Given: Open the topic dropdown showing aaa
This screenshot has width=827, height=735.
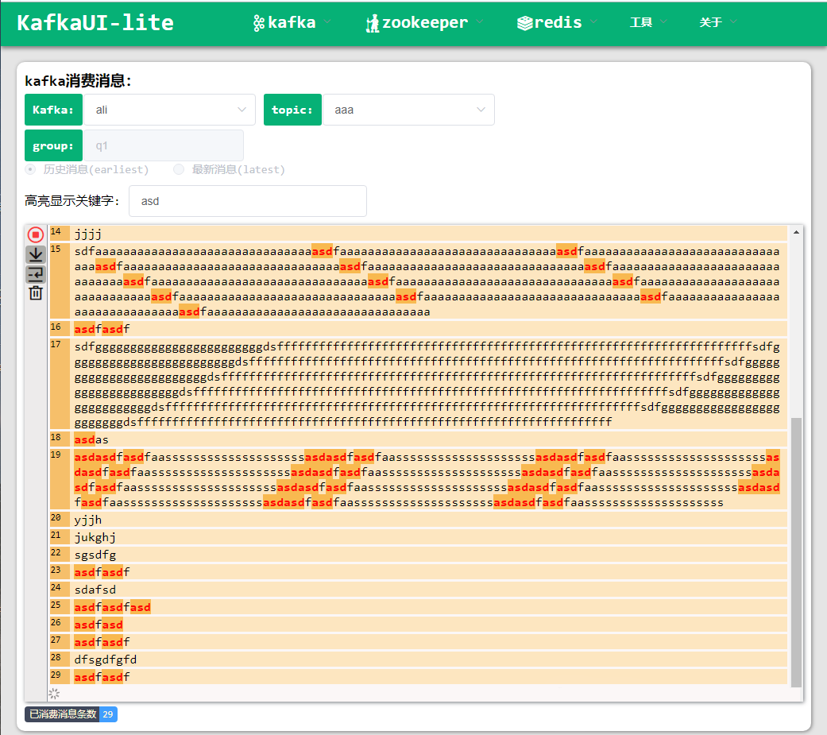Looking at the screenshot, I should tap(408, 110).
